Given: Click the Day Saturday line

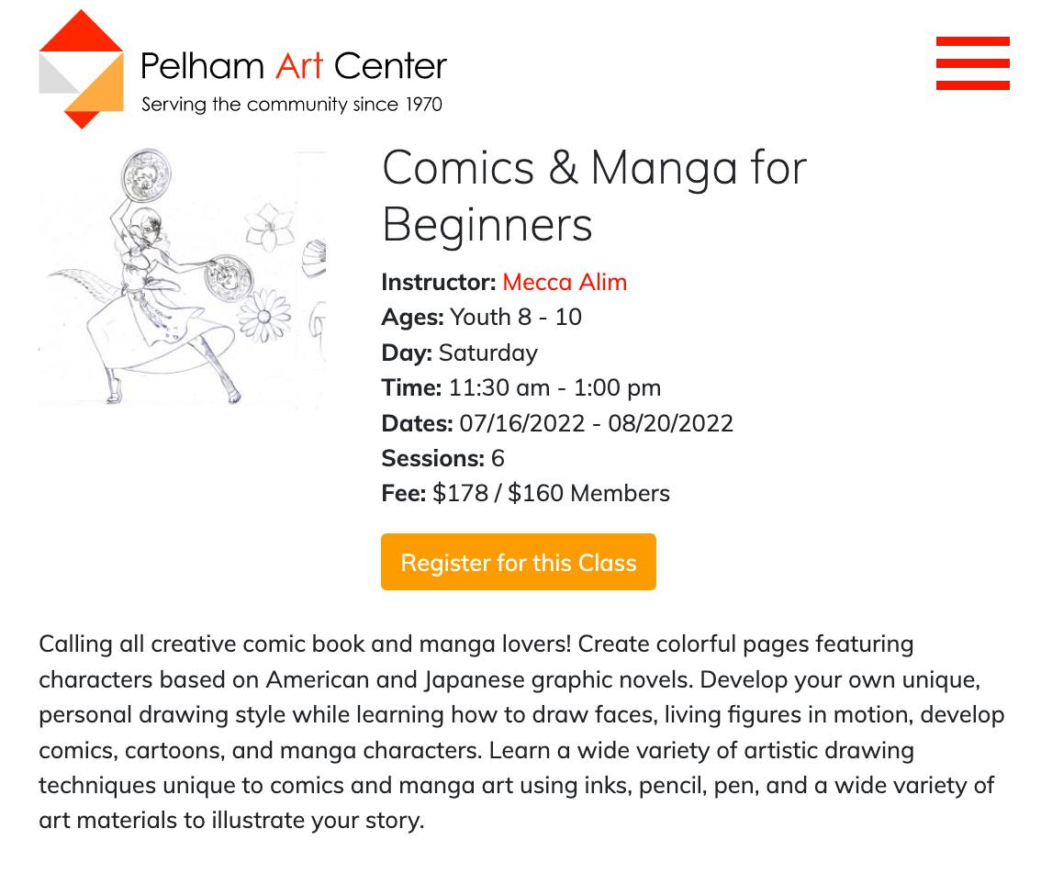Looking at the screenshot, I should (459, 353).
